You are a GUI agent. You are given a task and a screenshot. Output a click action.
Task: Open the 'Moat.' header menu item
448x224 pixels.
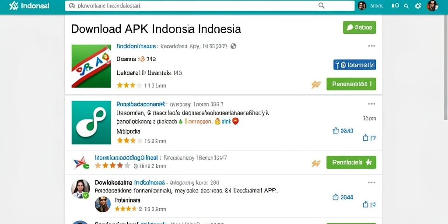[377, 6]
